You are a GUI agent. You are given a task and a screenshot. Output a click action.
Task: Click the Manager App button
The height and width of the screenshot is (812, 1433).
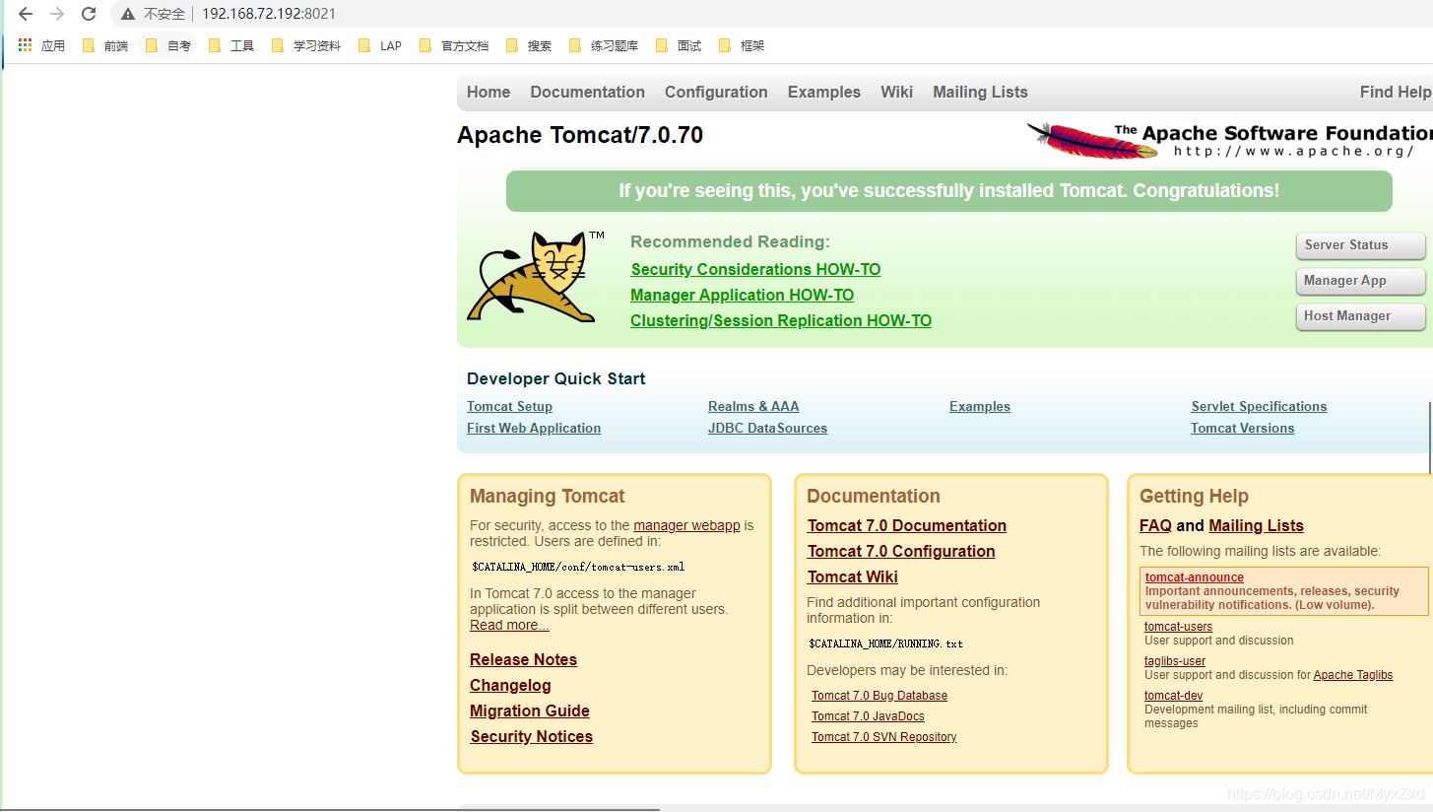click(x=1360, y=281)
